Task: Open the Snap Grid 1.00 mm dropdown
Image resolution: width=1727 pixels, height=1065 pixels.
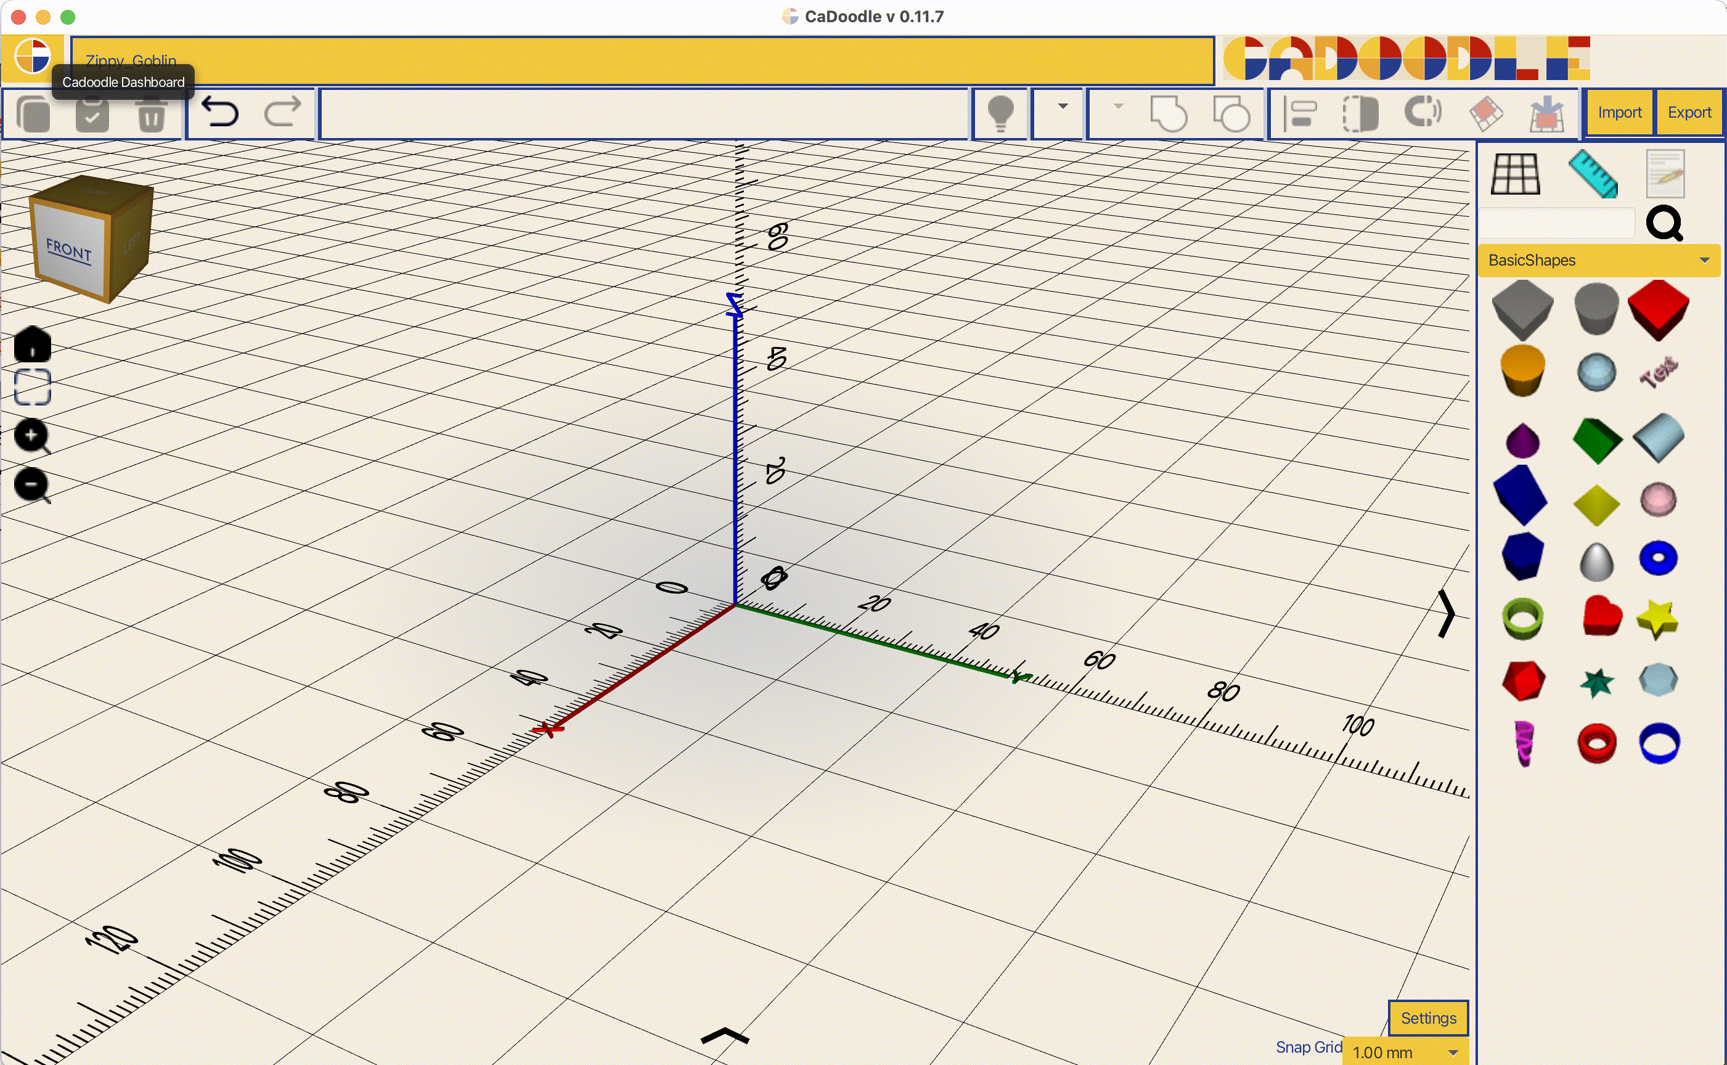Action: (x=1405, y=1051)
